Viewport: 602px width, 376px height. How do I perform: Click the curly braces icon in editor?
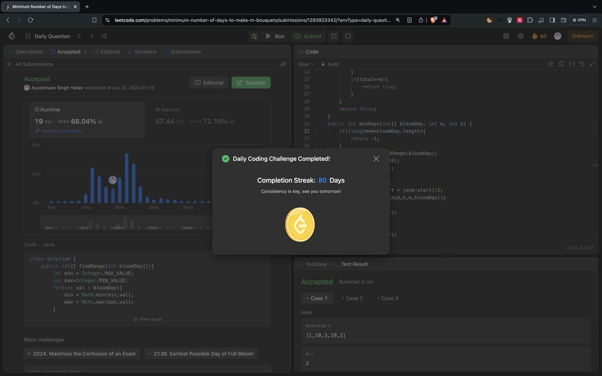click(x=571, y=64)
